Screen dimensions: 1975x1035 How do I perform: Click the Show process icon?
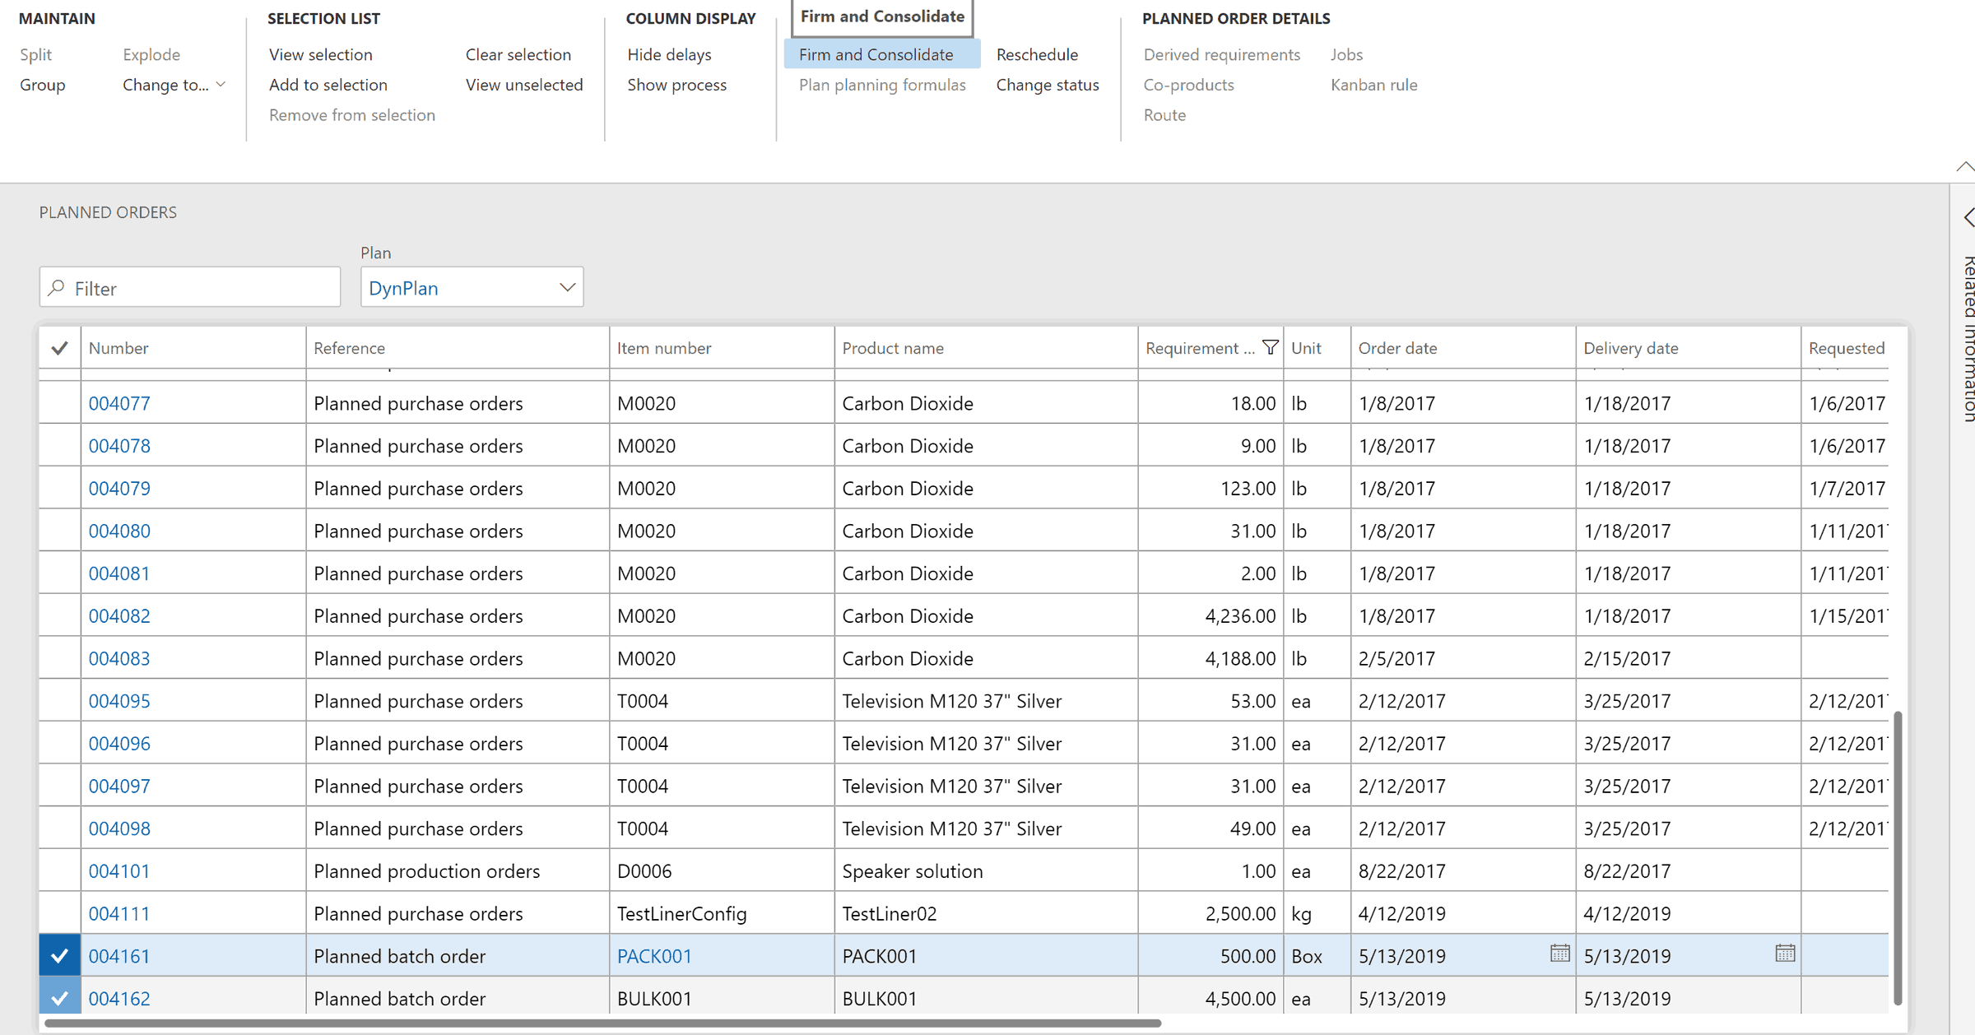[x=676, y=85]
